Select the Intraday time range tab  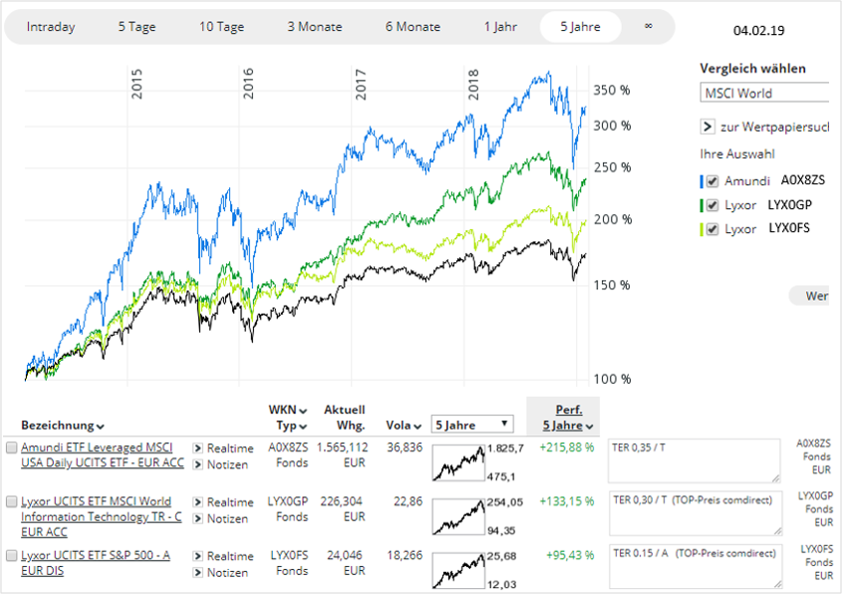click(x=51, y=27)
